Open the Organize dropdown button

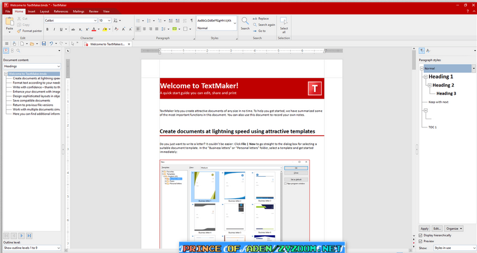454,229
